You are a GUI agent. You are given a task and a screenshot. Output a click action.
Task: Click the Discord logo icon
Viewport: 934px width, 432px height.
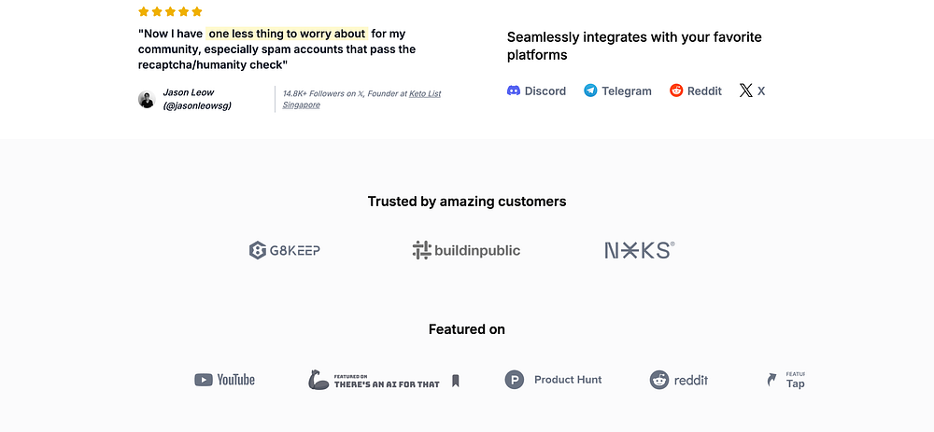tap(514, 91)
